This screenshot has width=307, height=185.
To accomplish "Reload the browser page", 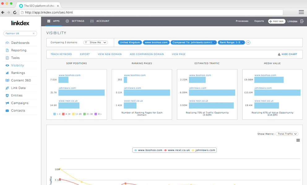I will pos(15,12).
